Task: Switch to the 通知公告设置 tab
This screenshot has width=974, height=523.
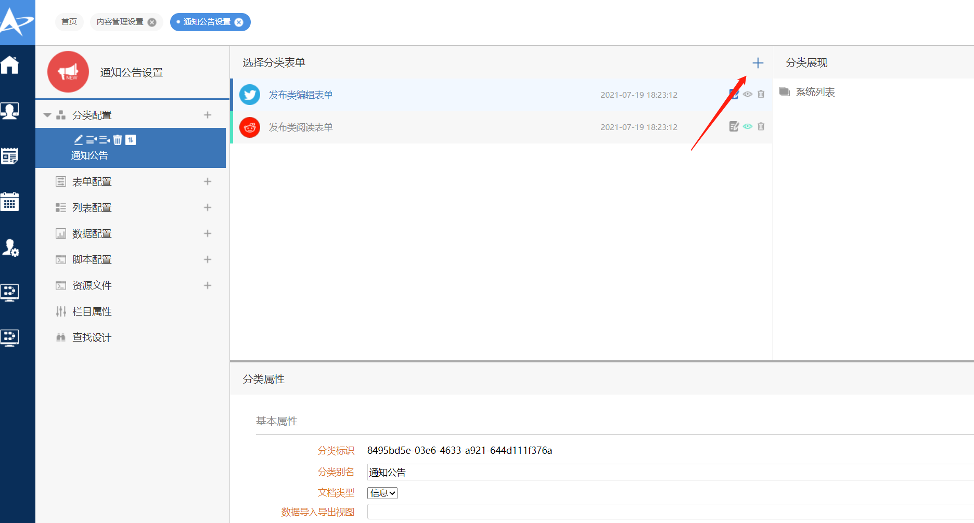Action: (207, 22)
